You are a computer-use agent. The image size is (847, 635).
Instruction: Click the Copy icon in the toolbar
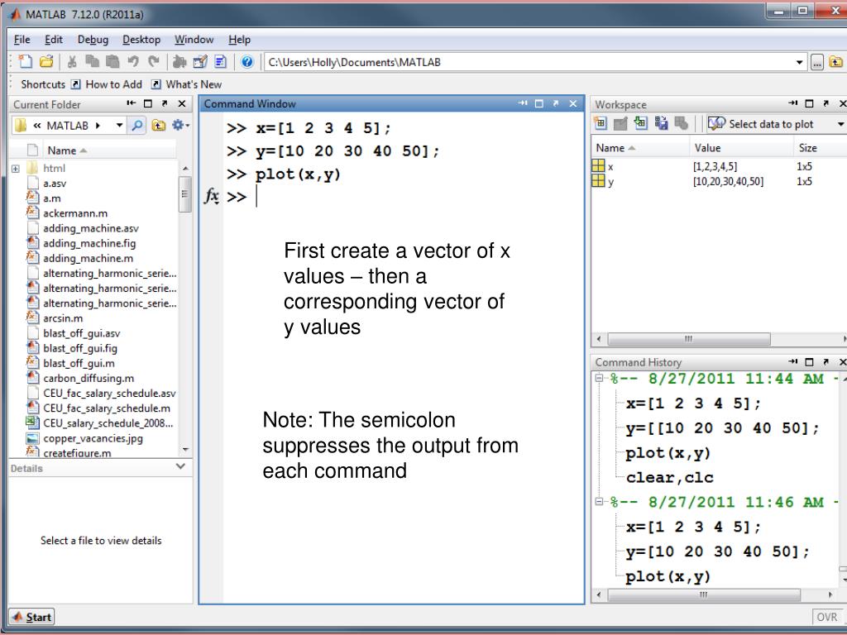click(x=92, y=62)
